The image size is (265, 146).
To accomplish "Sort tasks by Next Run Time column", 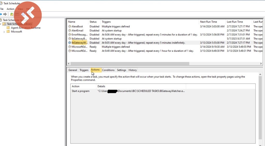I will click(x=208, y=22).
